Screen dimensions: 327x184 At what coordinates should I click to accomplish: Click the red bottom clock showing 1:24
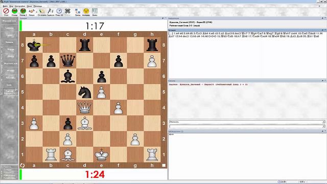(95, 174)
